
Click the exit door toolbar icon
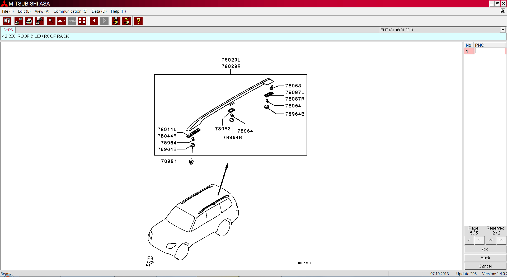7,21
